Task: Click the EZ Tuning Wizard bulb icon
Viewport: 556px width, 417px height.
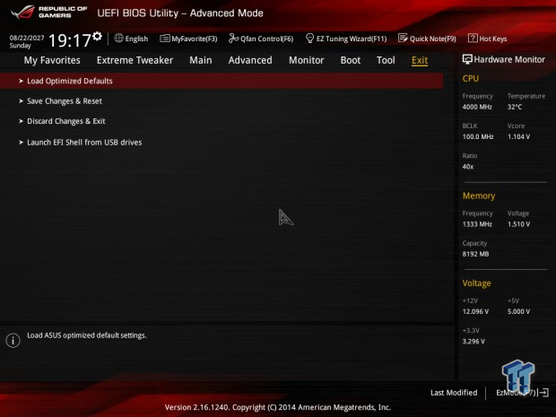Action: click(309, 38)
